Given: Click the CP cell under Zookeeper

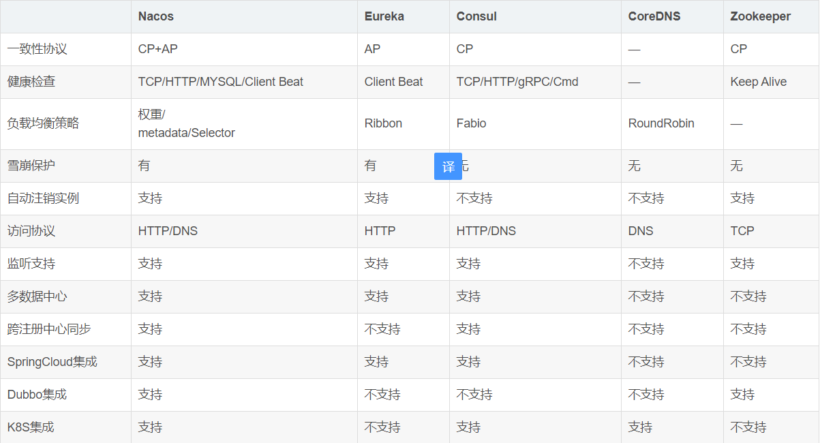Looking at the screenshot, I should [x=739, y=49].
